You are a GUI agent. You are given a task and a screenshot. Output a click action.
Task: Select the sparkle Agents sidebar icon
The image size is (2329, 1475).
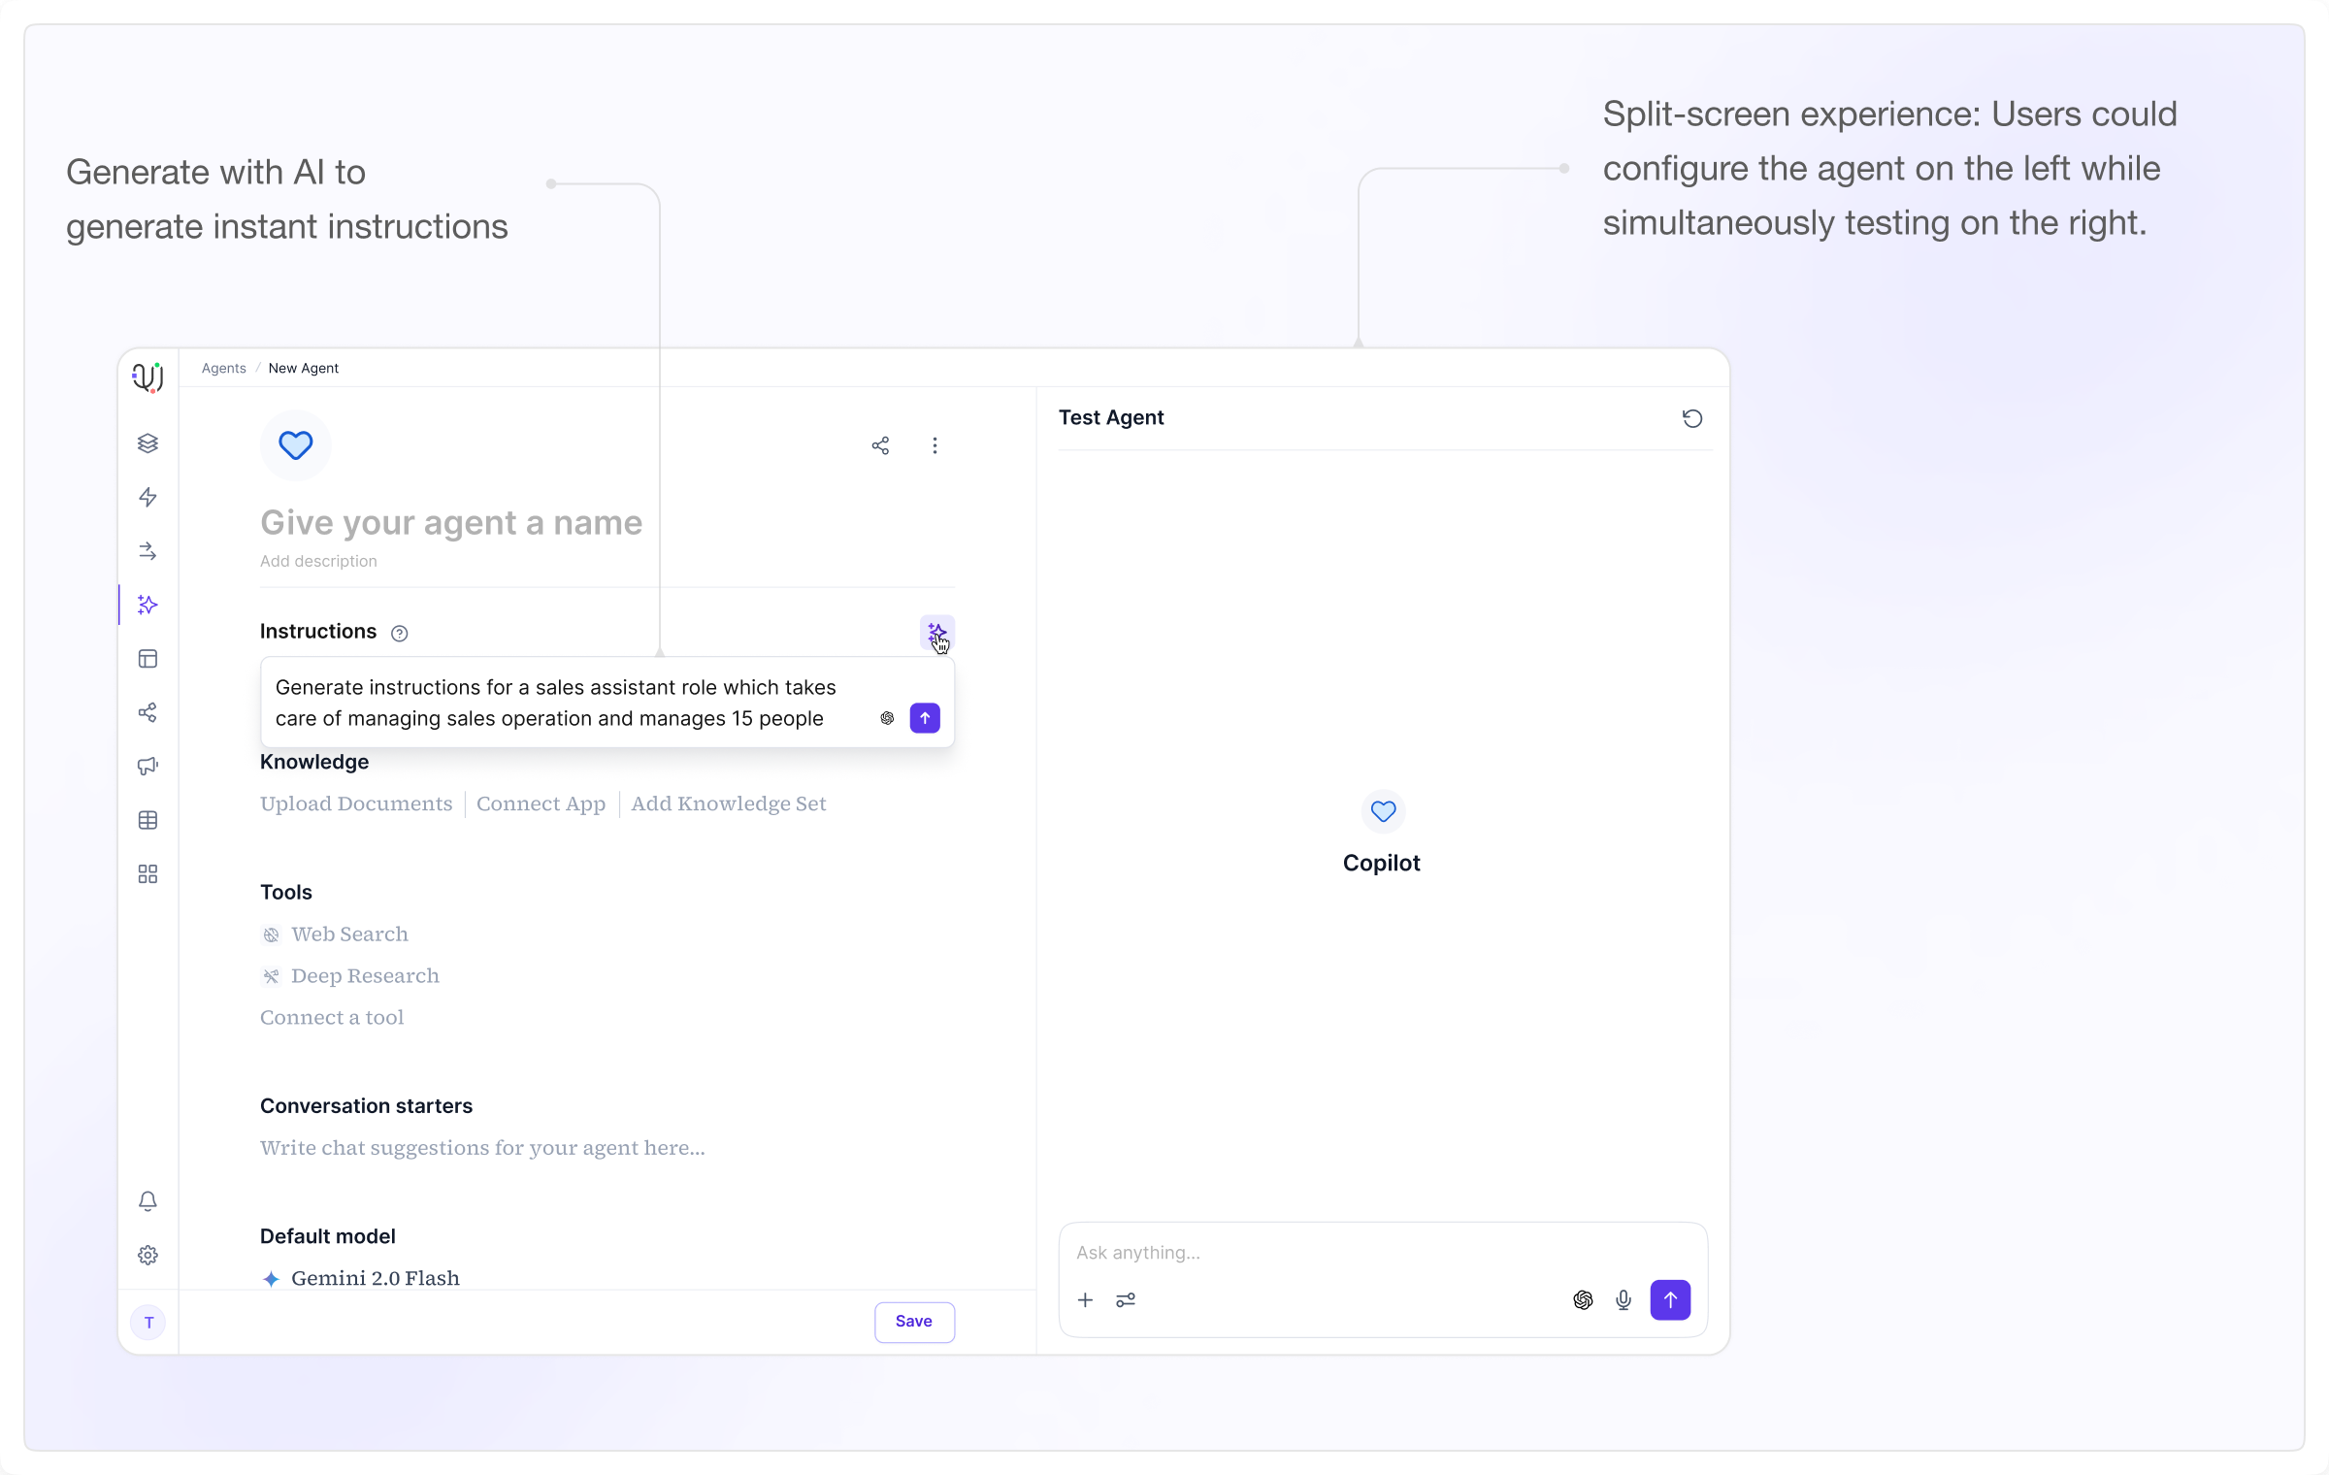tap(148, 605)
